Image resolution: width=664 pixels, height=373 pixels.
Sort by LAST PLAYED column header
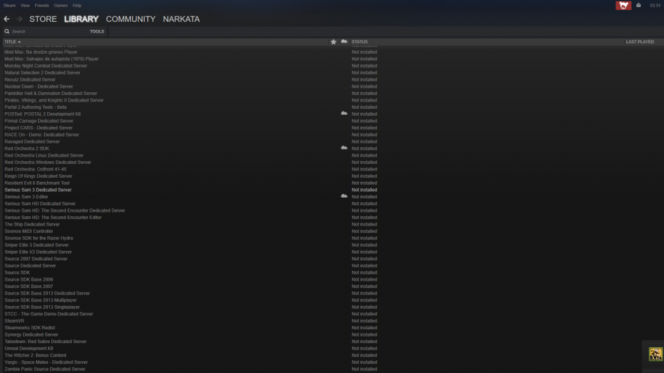point(639,42)
